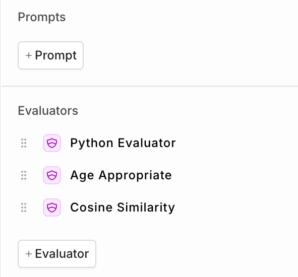
Task: Select the Age Appropriate evaluator
Action: (121, 175)
